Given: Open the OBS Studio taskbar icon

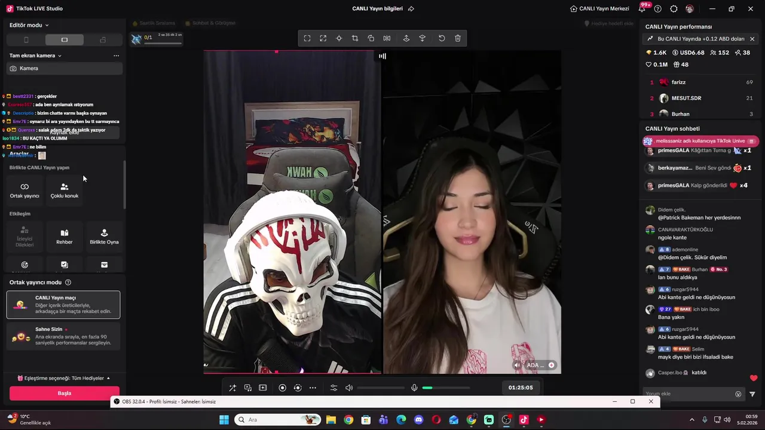Looking at the screenshot, I should click(x=506, y=420).
